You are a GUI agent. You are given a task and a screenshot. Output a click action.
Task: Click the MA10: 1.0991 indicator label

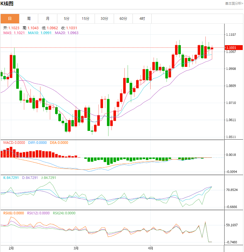40,33
